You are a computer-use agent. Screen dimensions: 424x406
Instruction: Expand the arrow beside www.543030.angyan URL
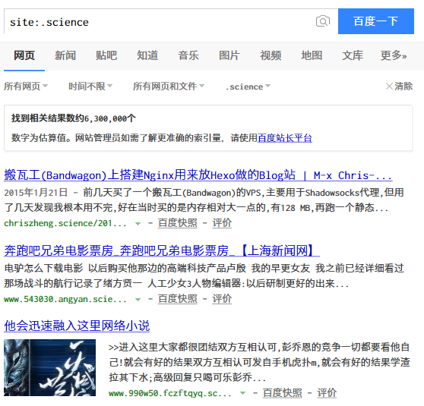click(x=138, y=300)
